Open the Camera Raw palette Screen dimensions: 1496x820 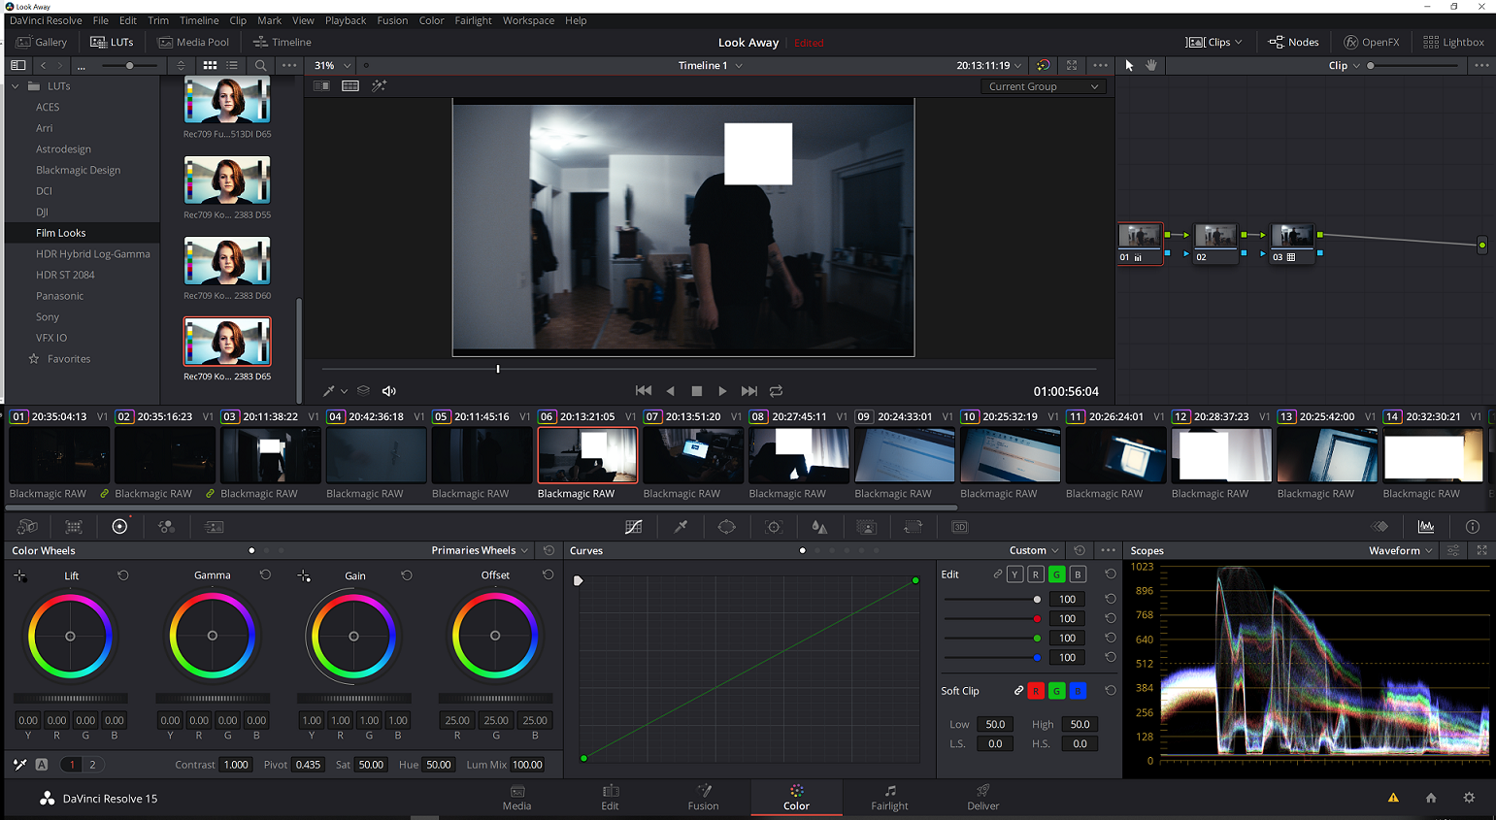point(27,526)
